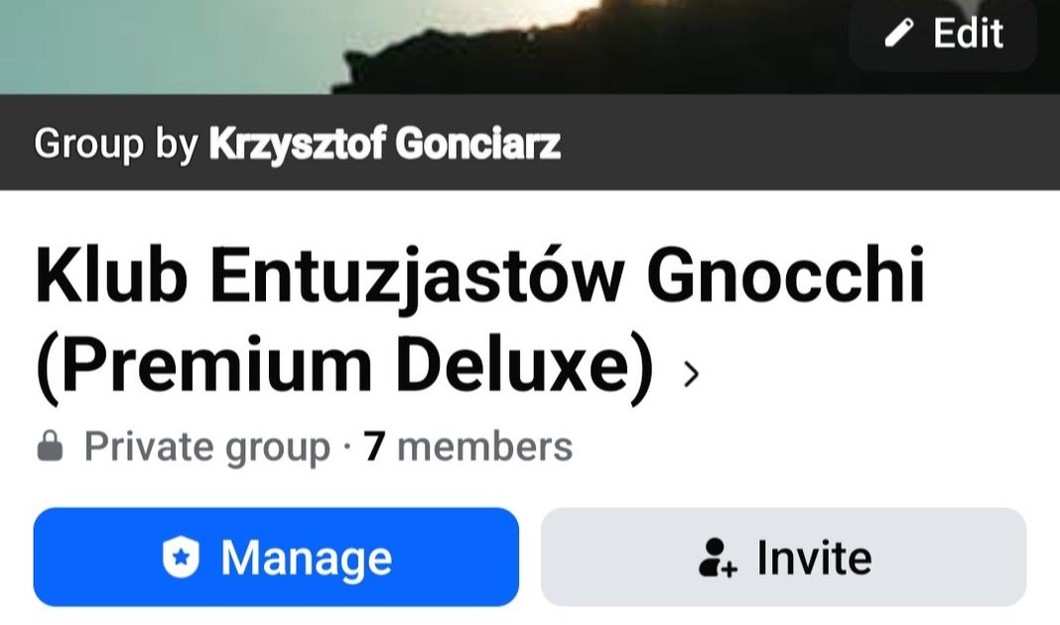This screenshot has width=1060, height=625.
Task: Click the add-person icon on Invite
Action: click(x=718, y=558)
